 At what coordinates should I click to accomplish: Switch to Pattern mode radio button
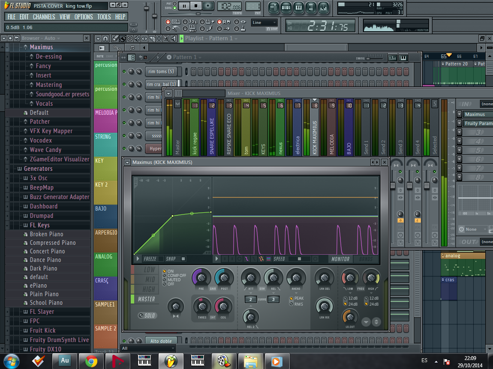(x=175, y=4)
